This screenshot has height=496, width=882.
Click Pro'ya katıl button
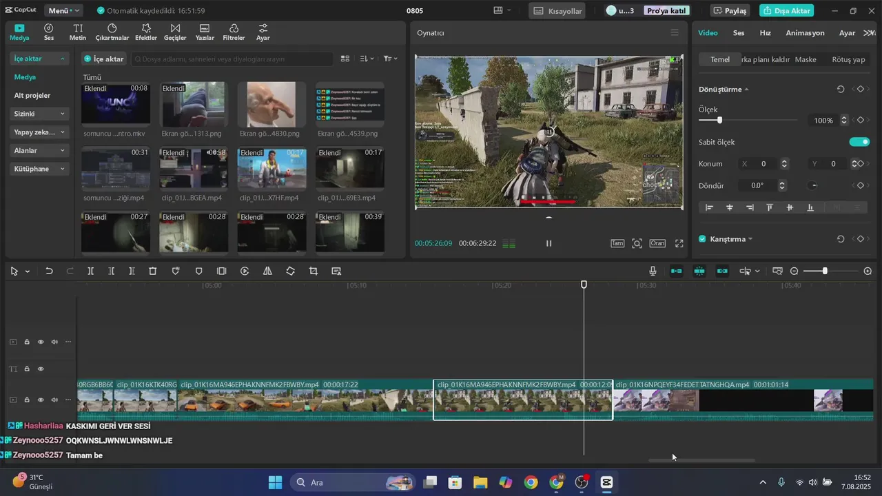point(666,11)
